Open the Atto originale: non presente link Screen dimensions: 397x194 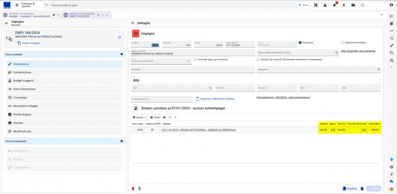coord(358,51)
